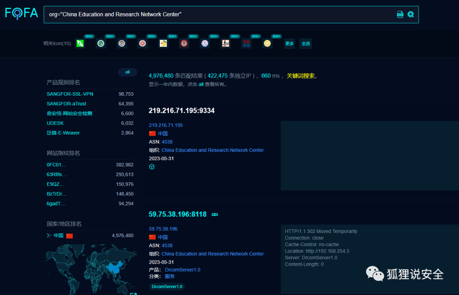Filter by fingerprint 0FC01…
The image size is (459, 295).
56,165
